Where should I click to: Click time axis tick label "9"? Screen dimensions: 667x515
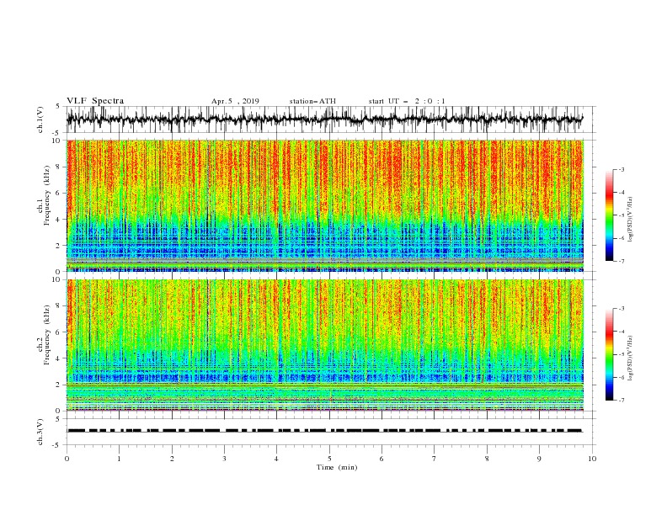[539, 459]
